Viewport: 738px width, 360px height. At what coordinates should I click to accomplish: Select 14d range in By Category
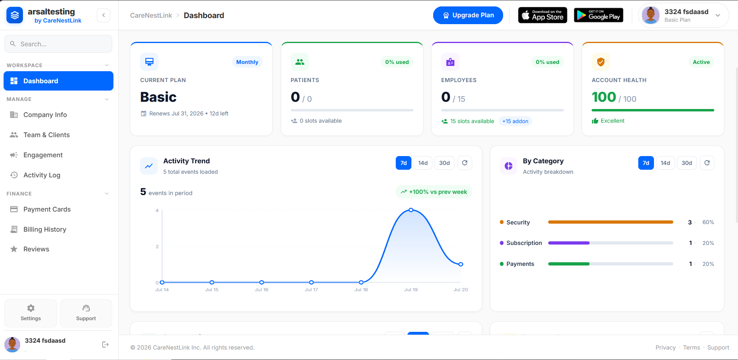coord(665,163)
